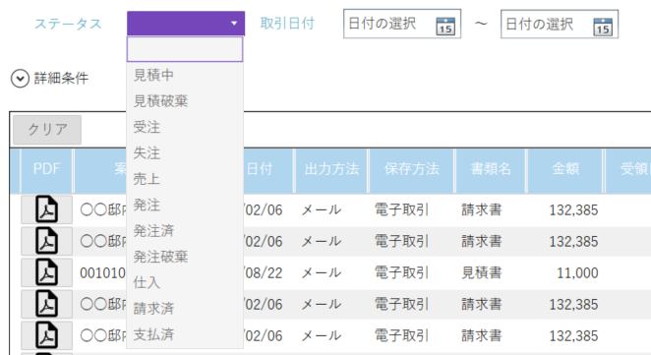Click the 取引日付 label
The width and height of the screenshot is (651, 355).
(287, 24)
